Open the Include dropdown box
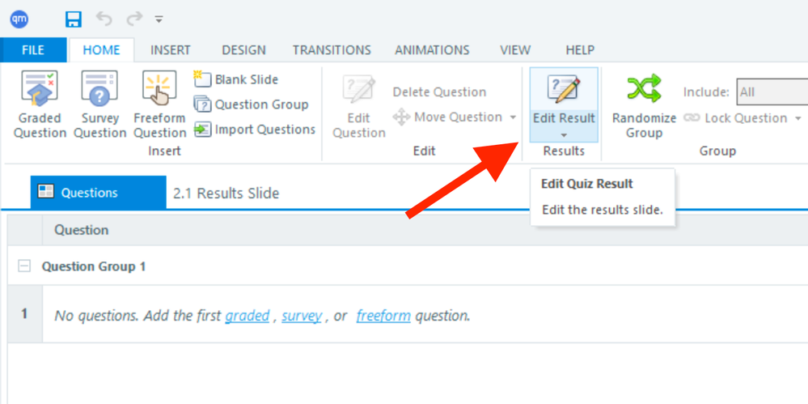Image resolution: width=808 pixels, height=404 pixels. coord(771,92)
